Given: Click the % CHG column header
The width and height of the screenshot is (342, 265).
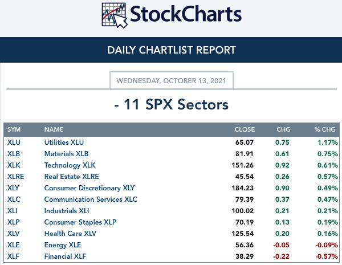Looking at the screenshot, I should click(325, 129).
